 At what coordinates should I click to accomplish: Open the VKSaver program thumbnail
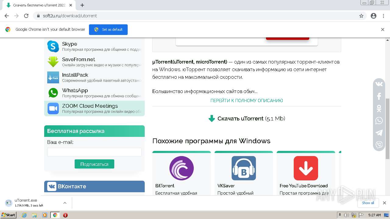pos(244,168)
